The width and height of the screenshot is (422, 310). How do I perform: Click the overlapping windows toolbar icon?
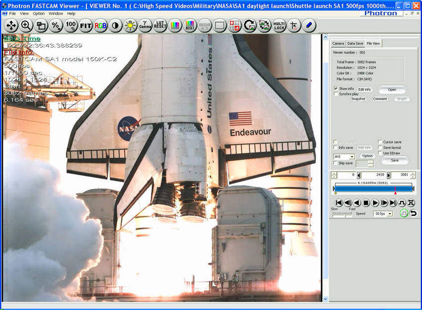pos(41,26)
